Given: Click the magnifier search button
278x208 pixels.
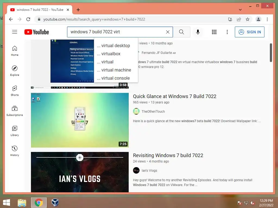Looking at the screenshot, I should (181, 32).
